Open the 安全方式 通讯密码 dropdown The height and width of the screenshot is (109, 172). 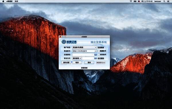coord(77,58)
